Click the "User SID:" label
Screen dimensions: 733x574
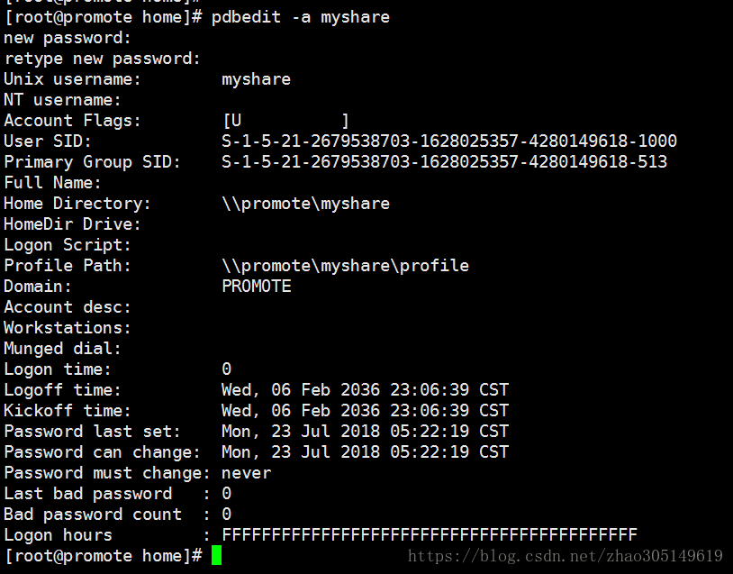pyautogui.click(x=48, y=141)
